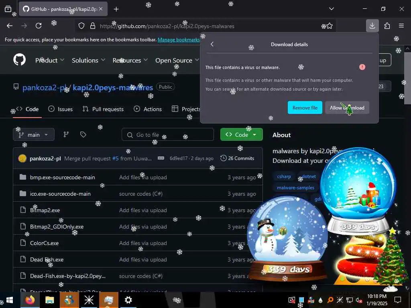The image size is (411, 308).
Task: Select the Pull requests tab
Action: coord(103,109)
